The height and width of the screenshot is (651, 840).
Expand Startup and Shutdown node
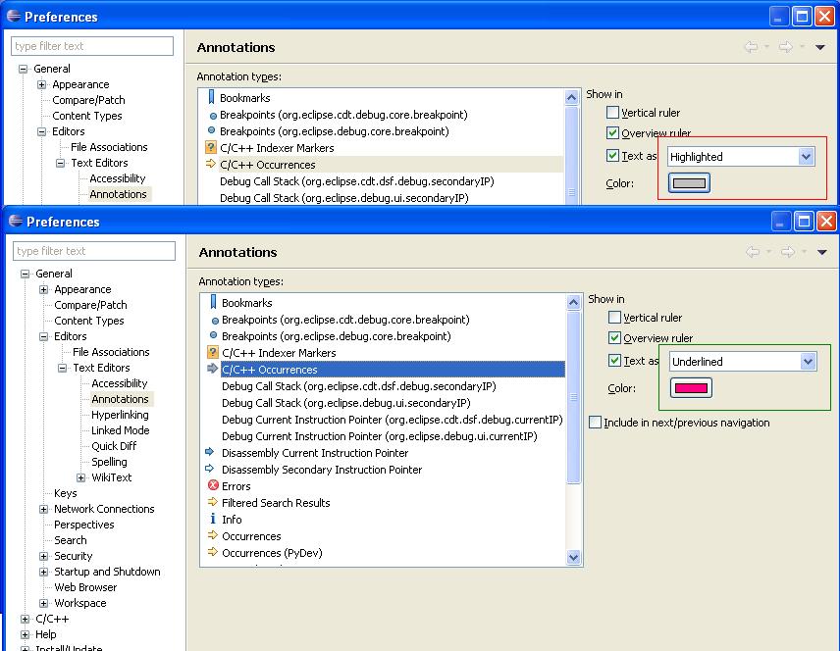(43, 572)
